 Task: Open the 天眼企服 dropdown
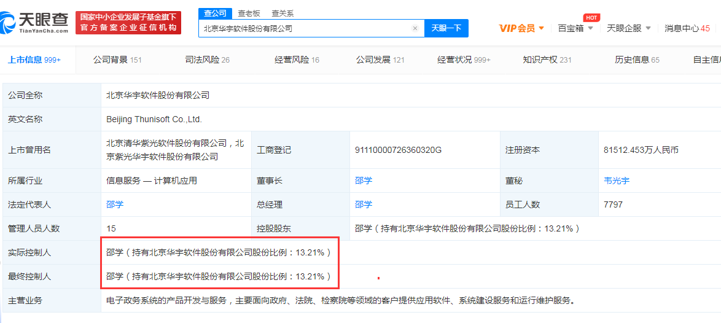[x=629, y=28]
